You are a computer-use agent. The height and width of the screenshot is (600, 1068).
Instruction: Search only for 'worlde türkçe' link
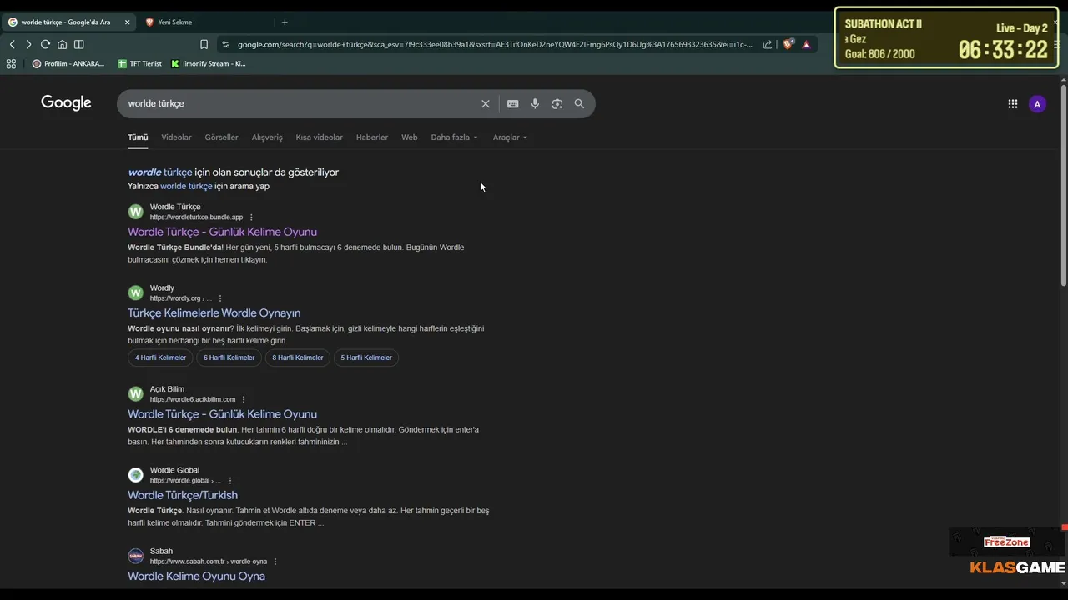click(x=186, y=186)
